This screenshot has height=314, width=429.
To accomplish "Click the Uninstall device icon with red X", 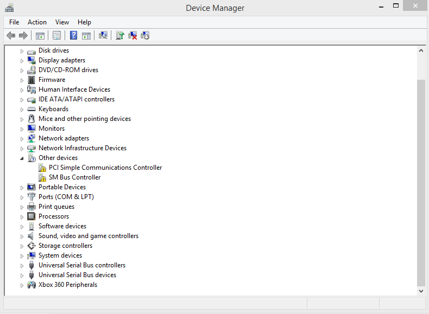I will (133, 36).
